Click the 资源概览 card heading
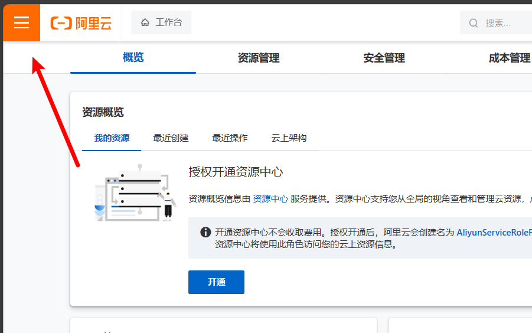This screenshot has height=333, width=532. coord(103,112)
